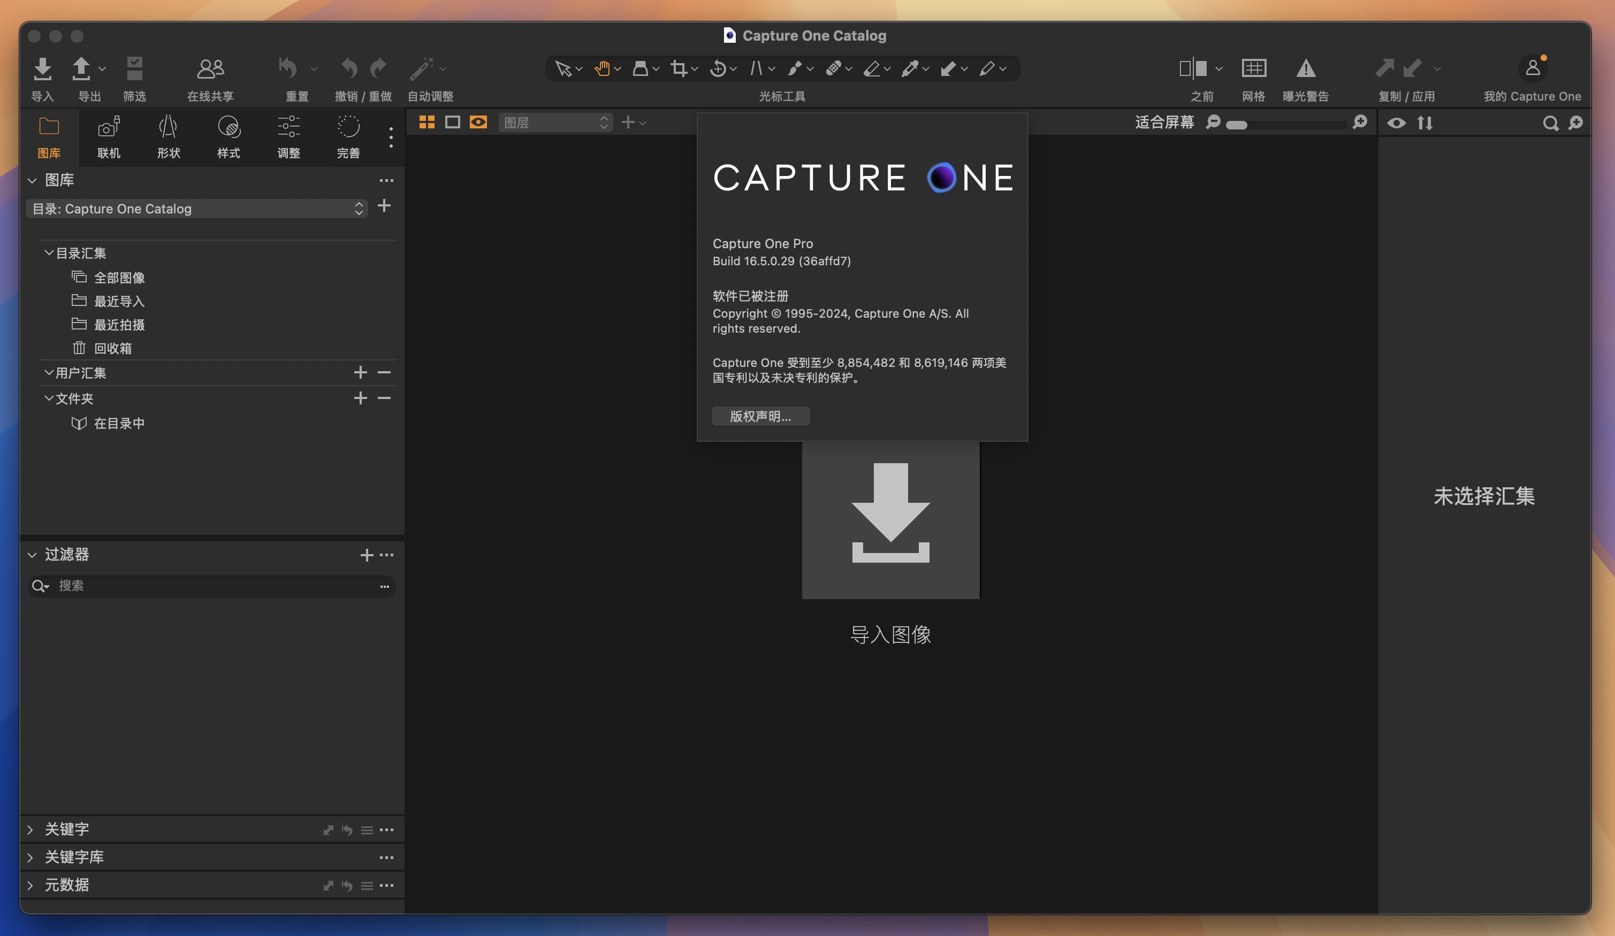Select the Crop cursor tool

[x=679, y=68]
